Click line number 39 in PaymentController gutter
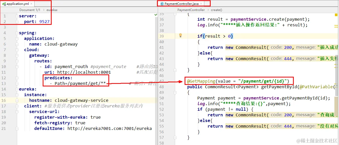Image resolution: width=339 pixels, height=145 pixels. coord(161,36)
